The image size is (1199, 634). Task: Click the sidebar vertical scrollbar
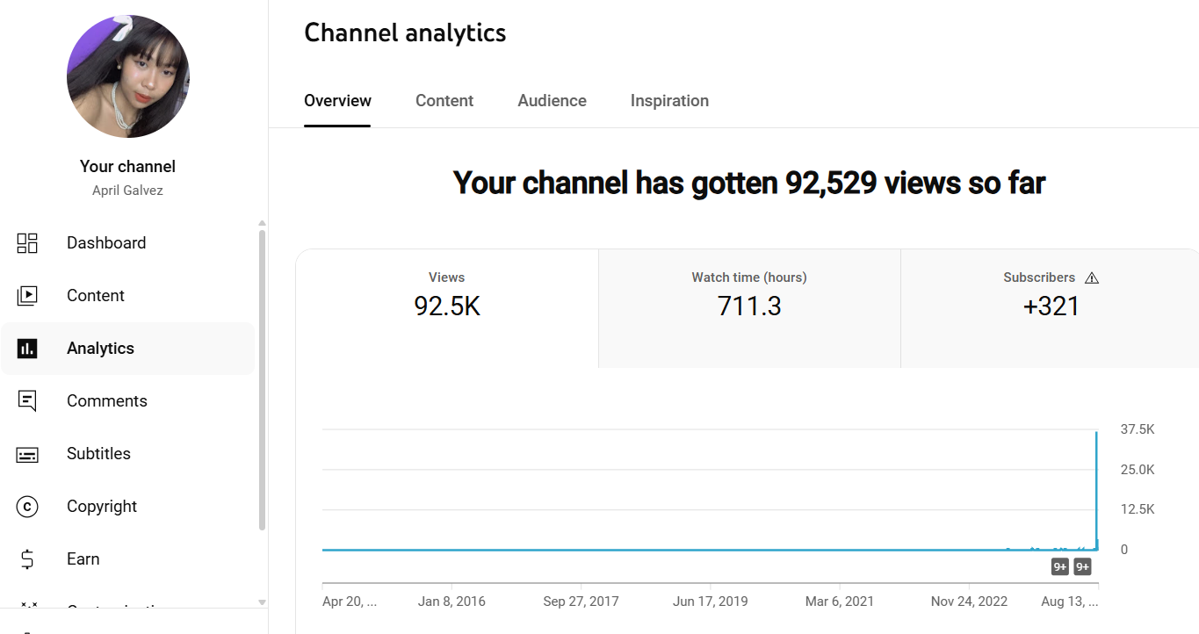[x=262, y=378]
